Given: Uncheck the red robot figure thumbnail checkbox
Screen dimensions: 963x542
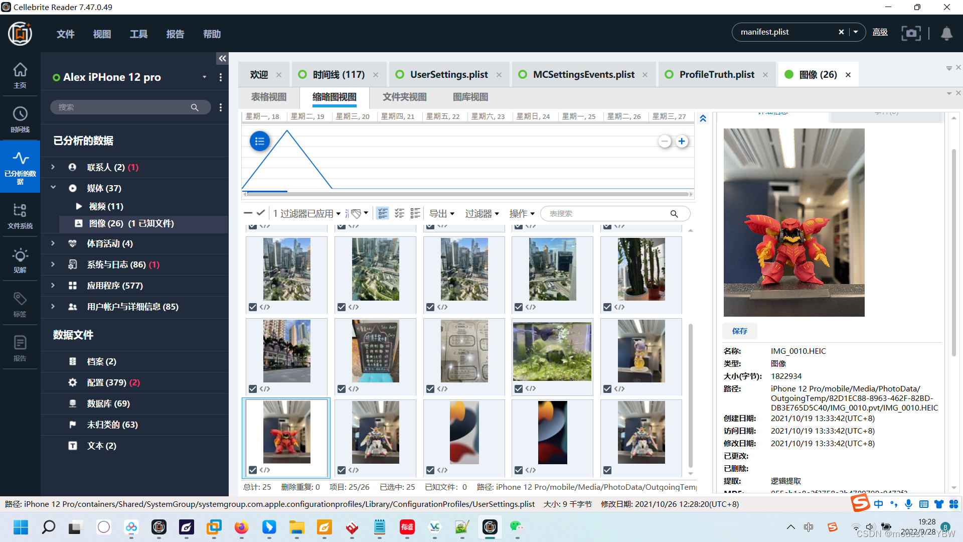Looking at the screenshot, I should pos(253,470).
